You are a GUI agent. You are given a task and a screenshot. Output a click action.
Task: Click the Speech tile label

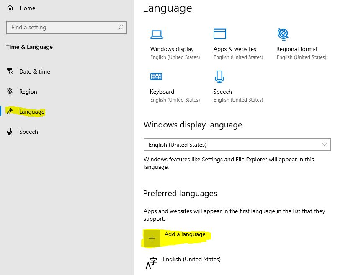[222, 92]
